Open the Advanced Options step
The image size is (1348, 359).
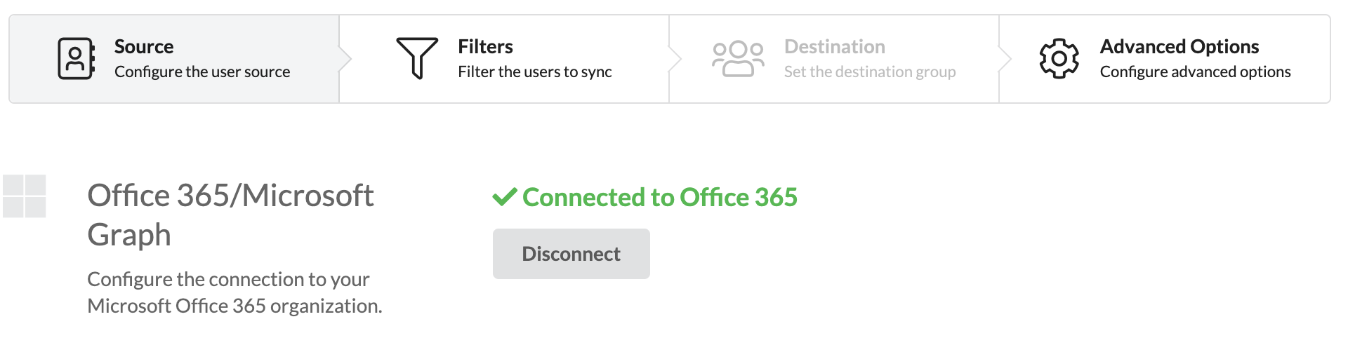point(1164,59)
